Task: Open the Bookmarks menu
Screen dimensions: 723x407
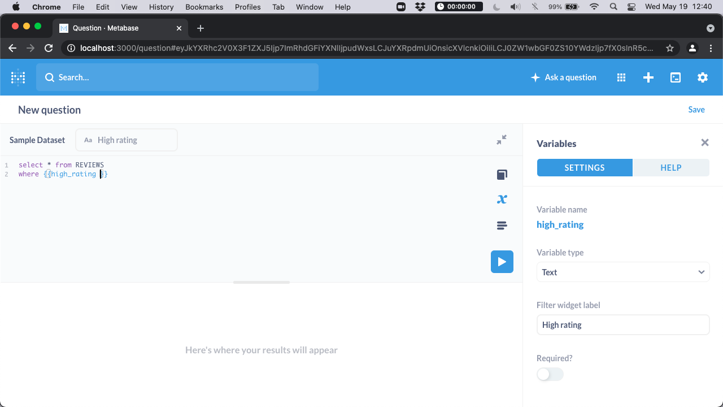Action: click(204, 7)
